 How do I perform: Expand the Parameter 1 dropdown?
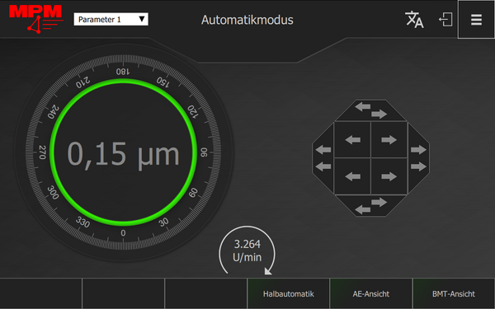point(111,19)
